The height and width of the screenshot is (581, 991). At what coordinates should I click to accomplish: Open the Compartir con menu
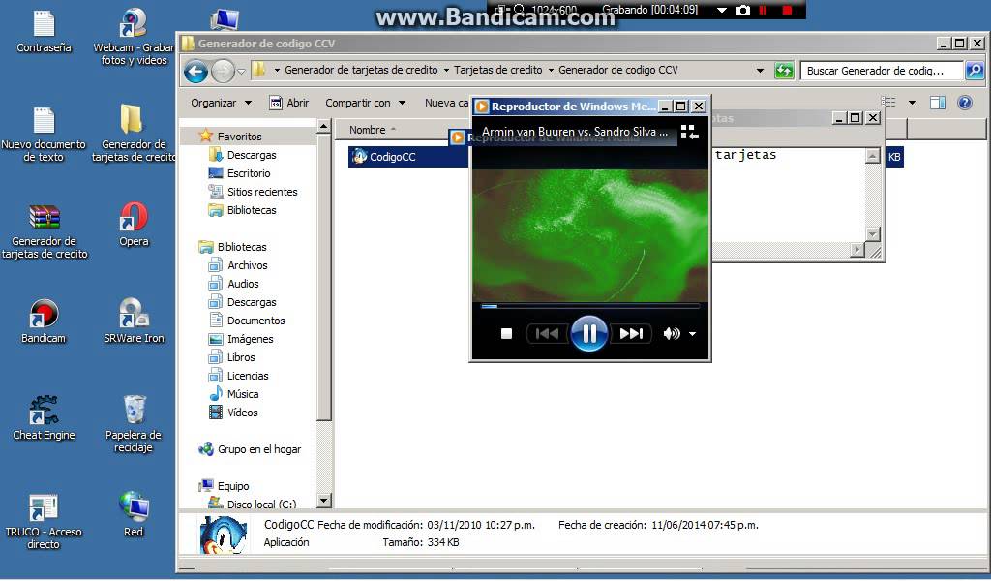pos(365,103)
